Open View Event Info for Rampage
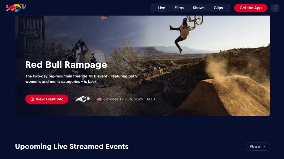This screenshot has height=159, width=284. pyautogui.click(x=47, y=99)
